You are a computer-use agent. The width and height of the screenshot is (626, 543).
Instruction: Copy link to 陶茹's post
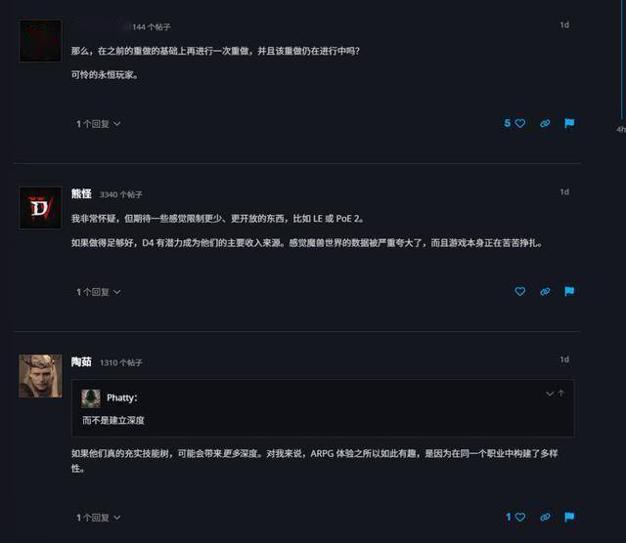click(x=545, y=517)
